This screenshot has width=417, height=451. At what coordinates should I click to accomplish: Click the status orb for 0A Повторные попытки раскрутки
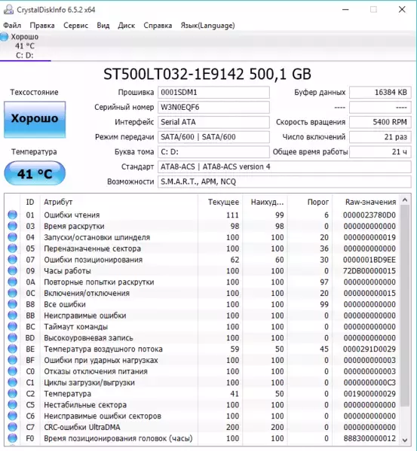12,282
